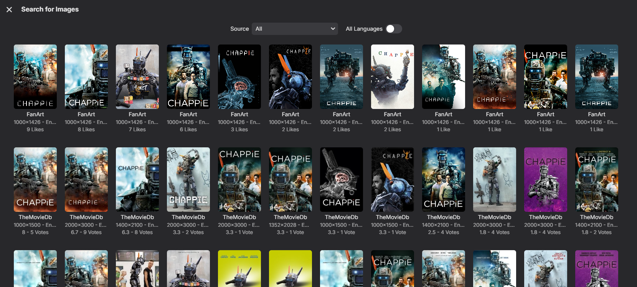Select the white-background FanArt poster with 2 Likes

click(x=393, y=77)
